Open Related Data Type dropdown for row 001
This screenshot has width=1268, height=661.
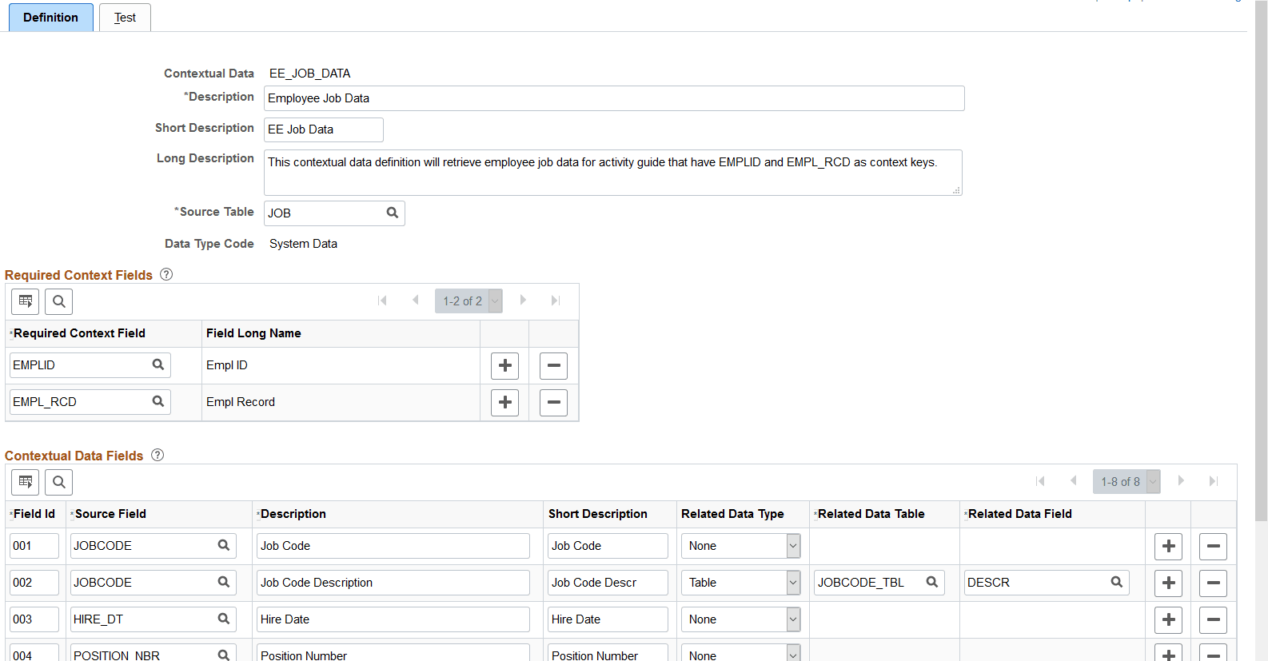tap(740, 546)
